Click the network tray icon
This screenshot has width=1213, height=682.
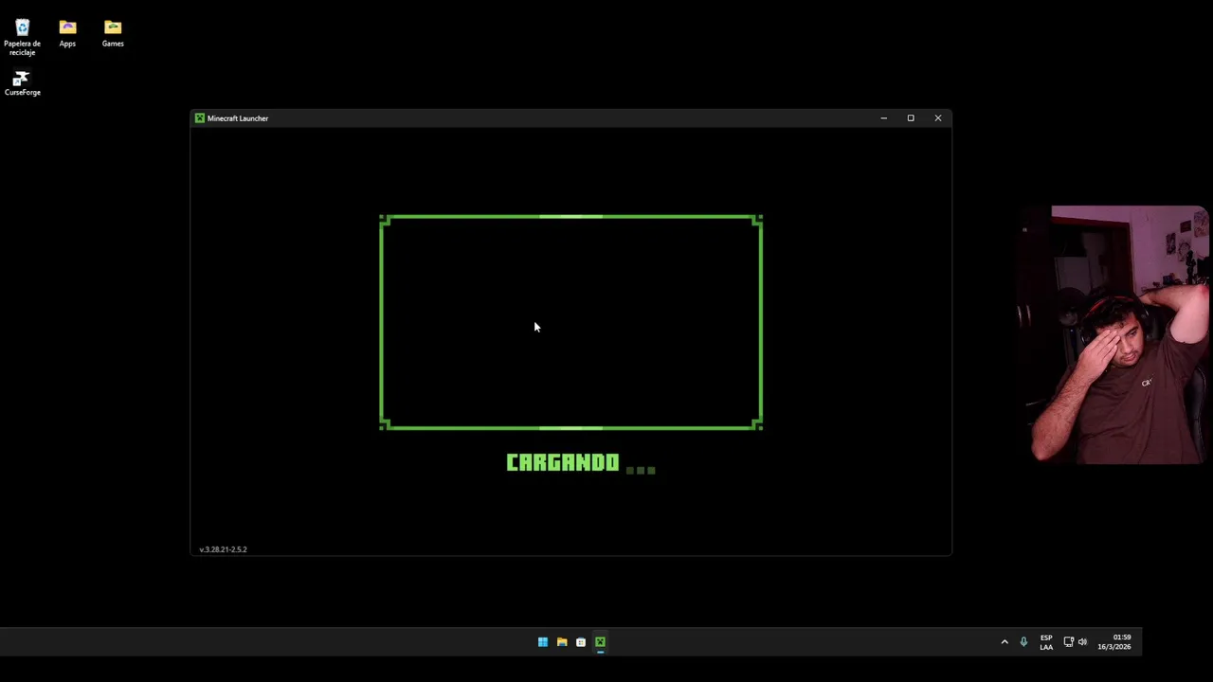click(x=1069, y=642)
